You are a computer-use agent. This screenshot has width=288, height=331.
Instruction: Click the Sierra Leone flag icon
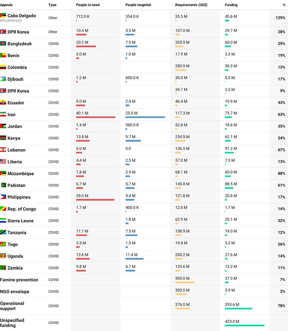tap(3, 220)
